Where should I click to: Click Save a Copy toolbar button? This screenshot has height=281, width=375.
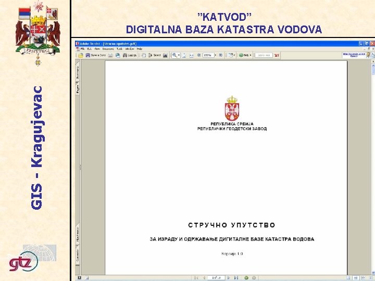pos(95,55)
